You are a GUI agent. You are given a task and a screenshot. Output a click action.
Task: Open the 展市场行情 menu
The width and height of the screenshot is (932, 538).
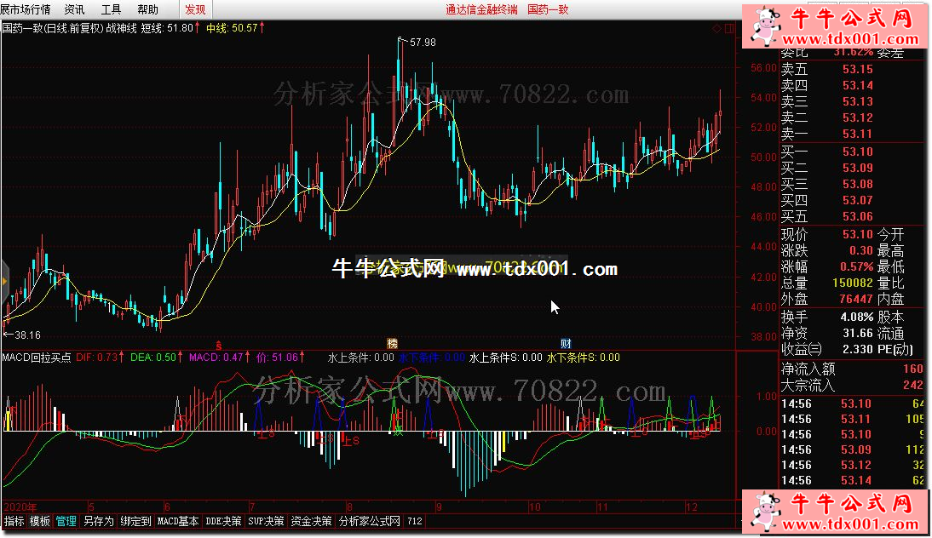click(26, 9)
